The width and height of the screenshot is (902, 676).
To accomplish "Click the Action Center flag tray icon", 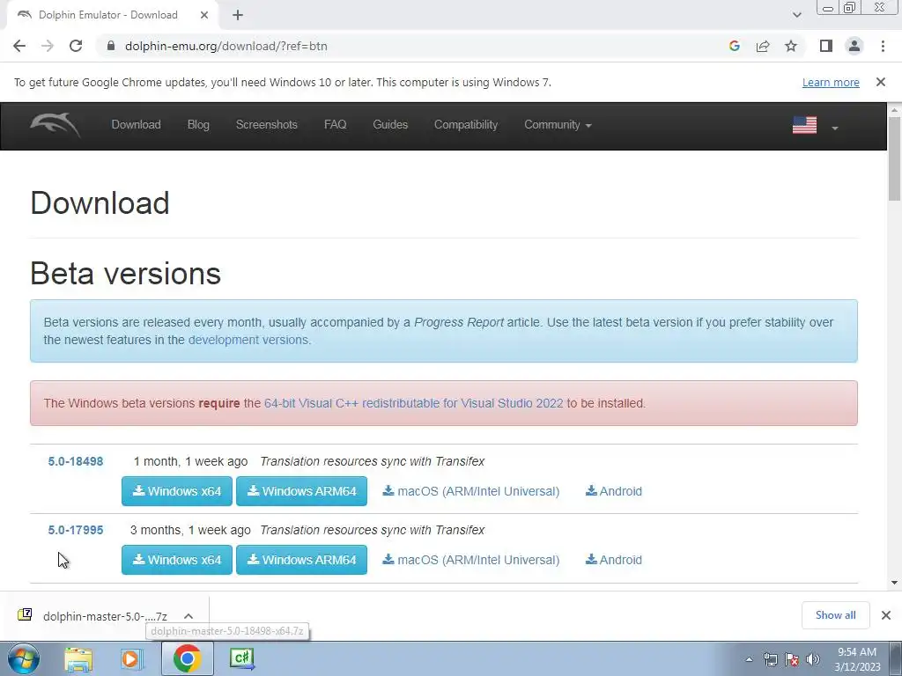I will (x=792, y=659).
